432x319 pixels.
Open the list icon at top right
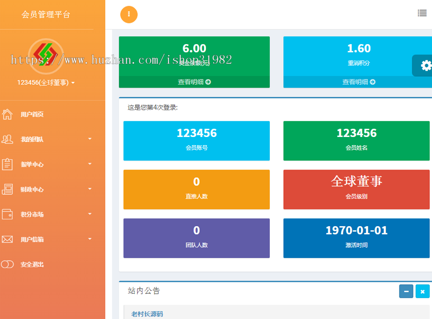(422, 13)
